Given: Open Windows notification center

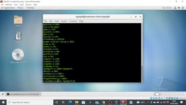Looking at the screenshot, I should pos(181,102).
